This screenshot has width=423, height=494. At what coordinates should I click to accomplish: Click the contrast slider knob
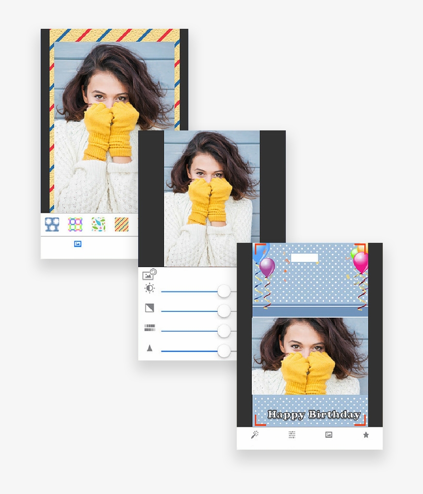click(x=224, y=311)
